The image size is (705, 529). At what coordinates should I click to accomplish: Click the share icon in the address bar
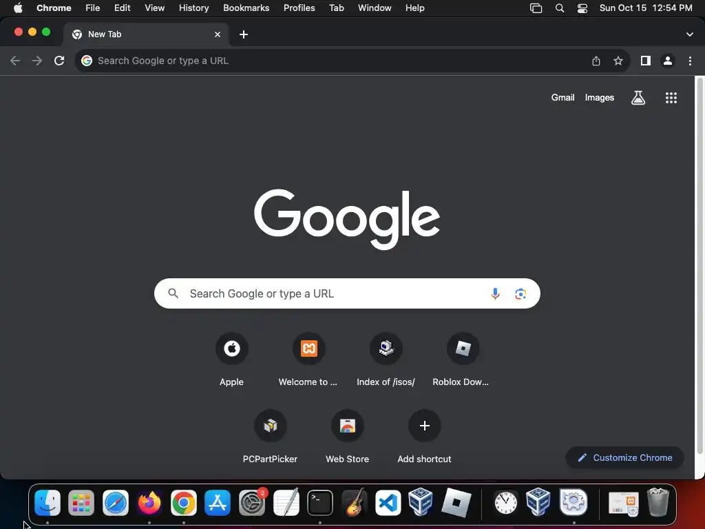[x=596, y=61]
